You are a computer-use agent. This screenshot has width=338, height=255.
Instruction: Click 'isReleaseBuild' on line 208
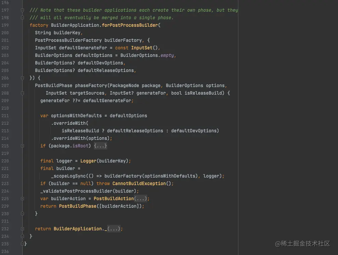[203, 93]
